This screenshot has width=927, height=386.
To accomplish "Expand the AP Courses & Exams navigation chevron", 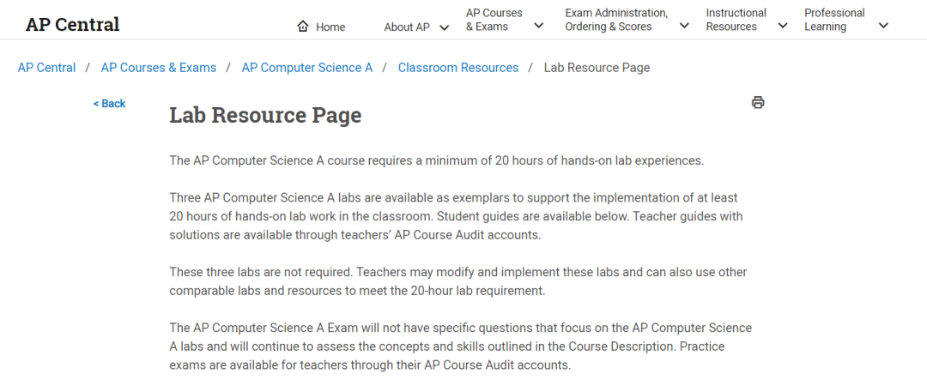I will [x=539, y=26].
